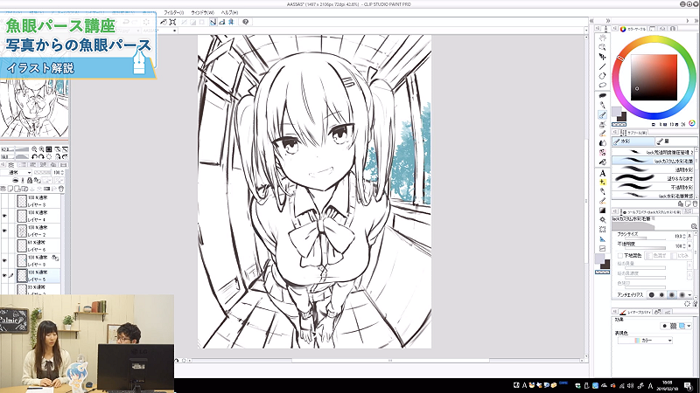Open the color wheel mode icon below wheel
This screenshot has width=700, height=393.
[691, 123]
